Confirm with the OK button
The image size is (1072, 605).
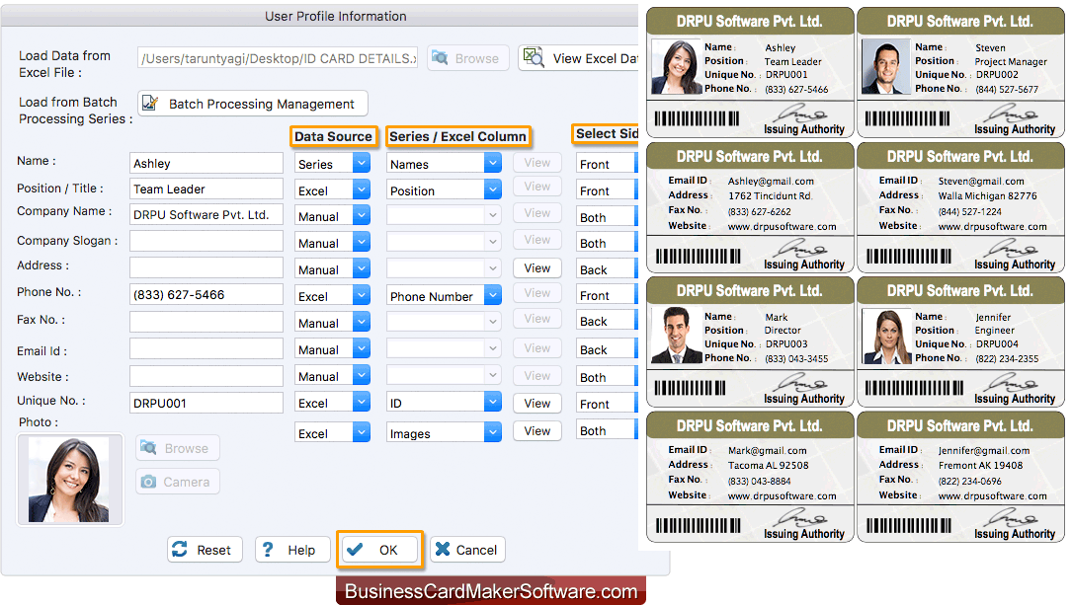coord(379,550)
